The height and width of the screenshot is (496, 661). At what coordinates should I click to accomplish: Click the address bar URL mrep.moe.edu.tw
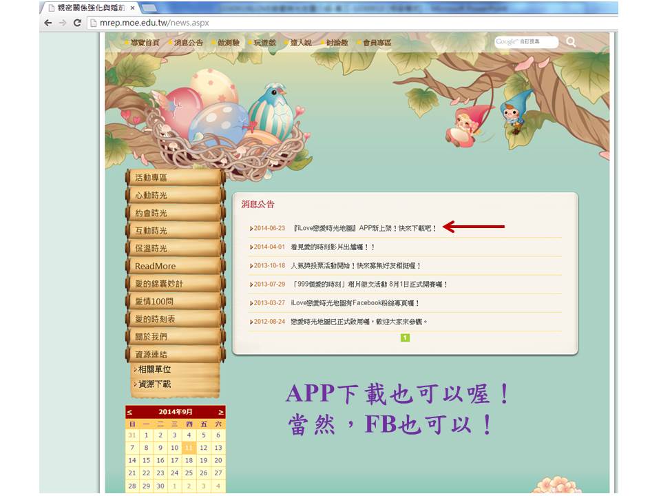pyautogui.click(x=151, y=23)
